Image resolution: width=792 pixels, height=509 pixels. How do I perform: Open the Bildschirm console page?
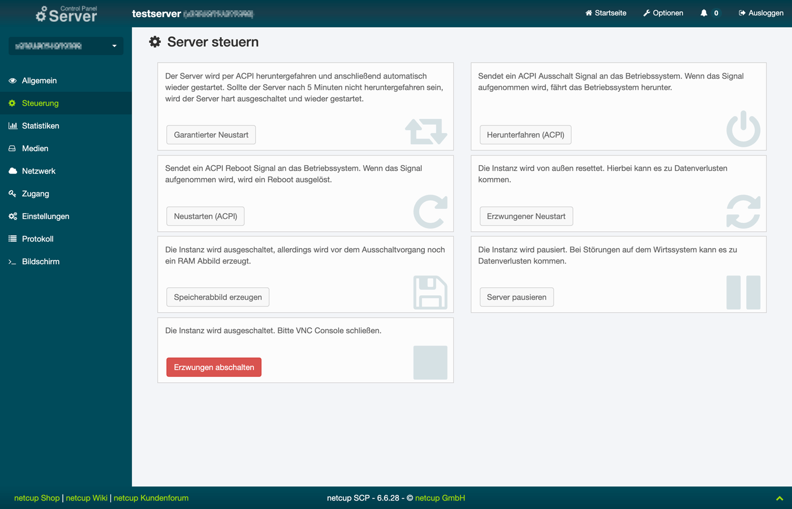point(40,261)
